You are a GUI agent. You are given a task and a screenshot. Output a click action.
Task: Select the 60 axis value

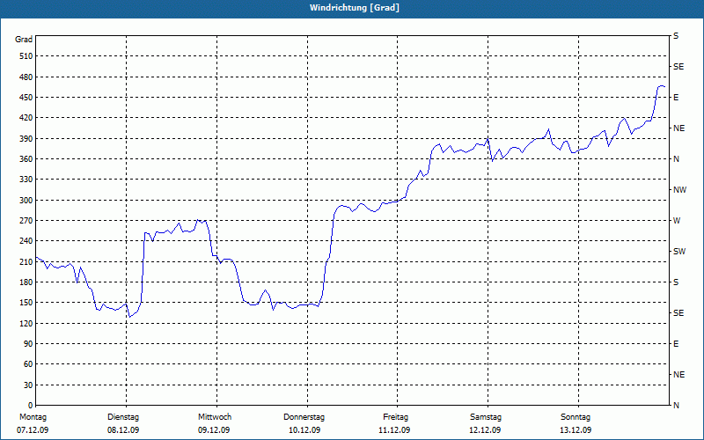28,364
